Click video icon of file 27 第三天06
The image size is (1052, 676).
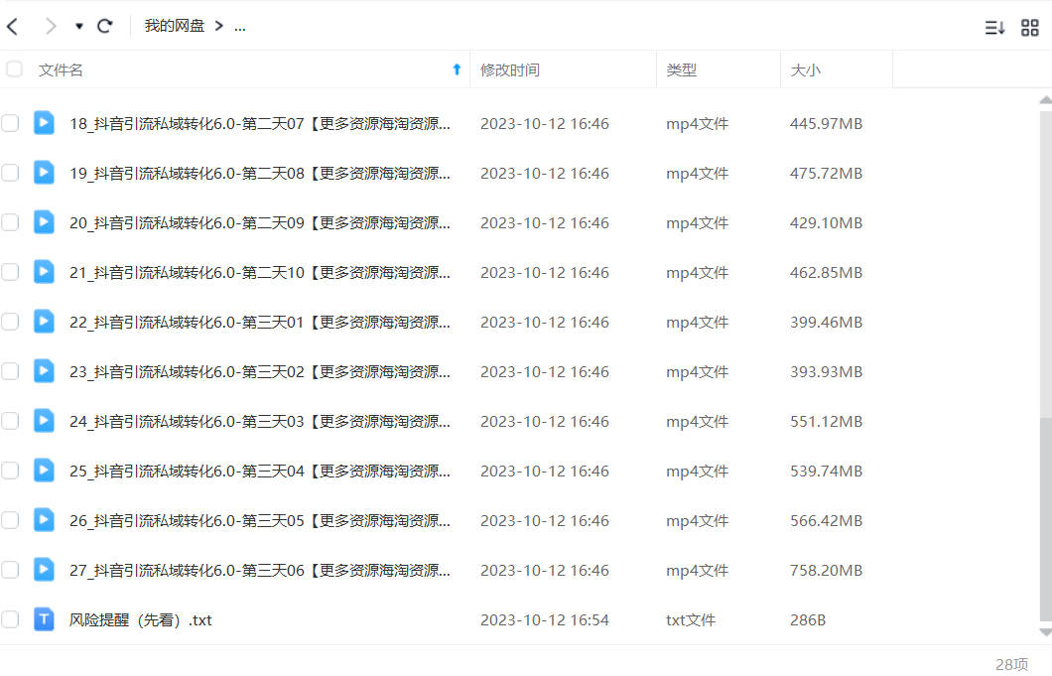[x=45, y=570]
